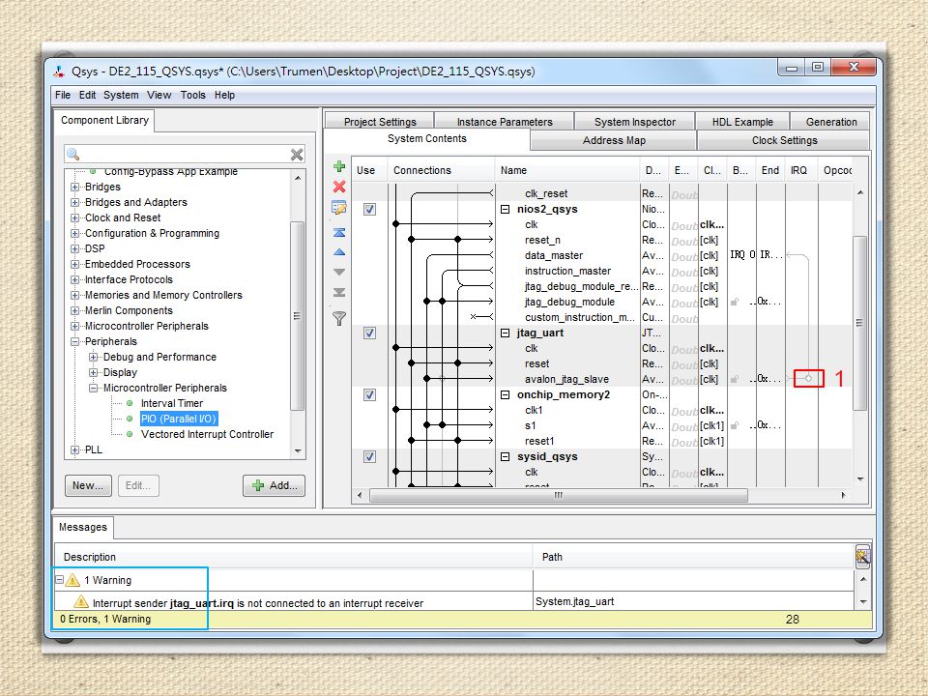Screen dimensions: 928x696
Task: Click the green plus add-component toolbar icon
Action: tap(339, 166)
